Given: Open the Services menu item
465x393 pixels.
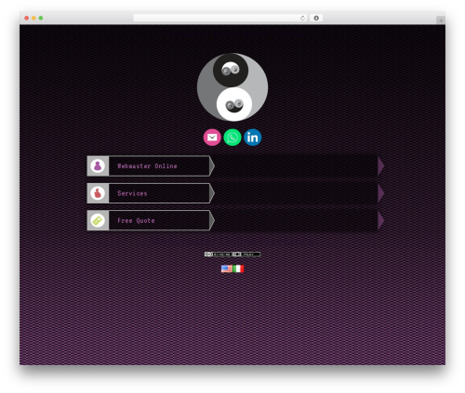Looking at the screenshot, I should (x=151, y=193).
